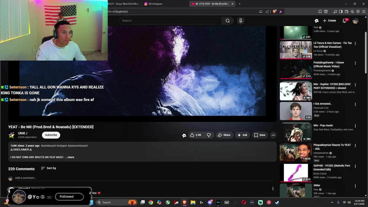This screenshot has height=207, width=368.
Task: Click the Create button
Action: click(329, 21)
